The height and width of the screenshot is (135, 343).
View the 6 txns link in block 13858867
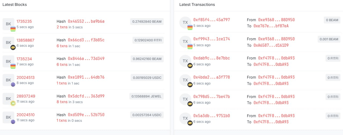(x=62, y=46)
